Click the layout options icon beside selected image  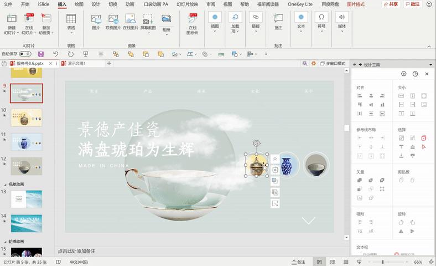(x=275, y=170)
